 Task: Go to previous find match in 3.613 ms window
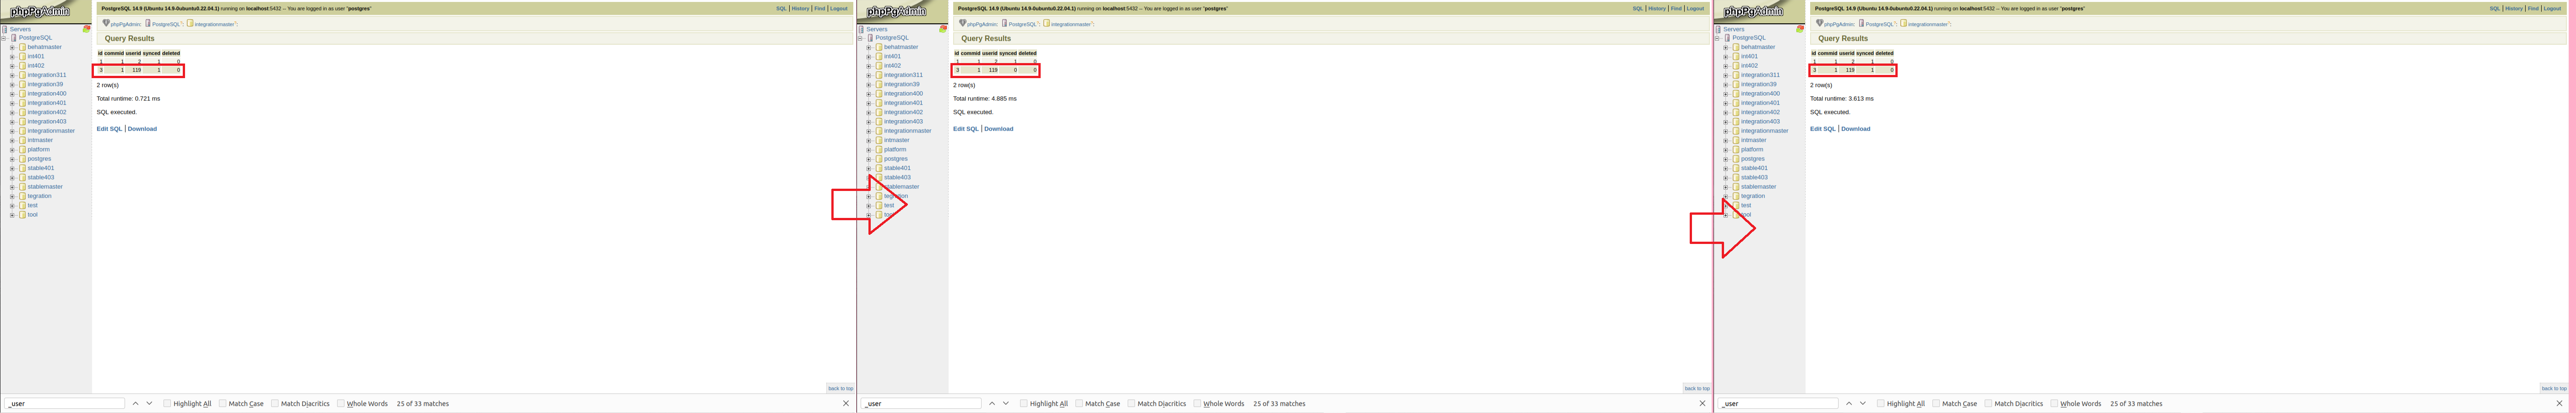point(1849,403)
